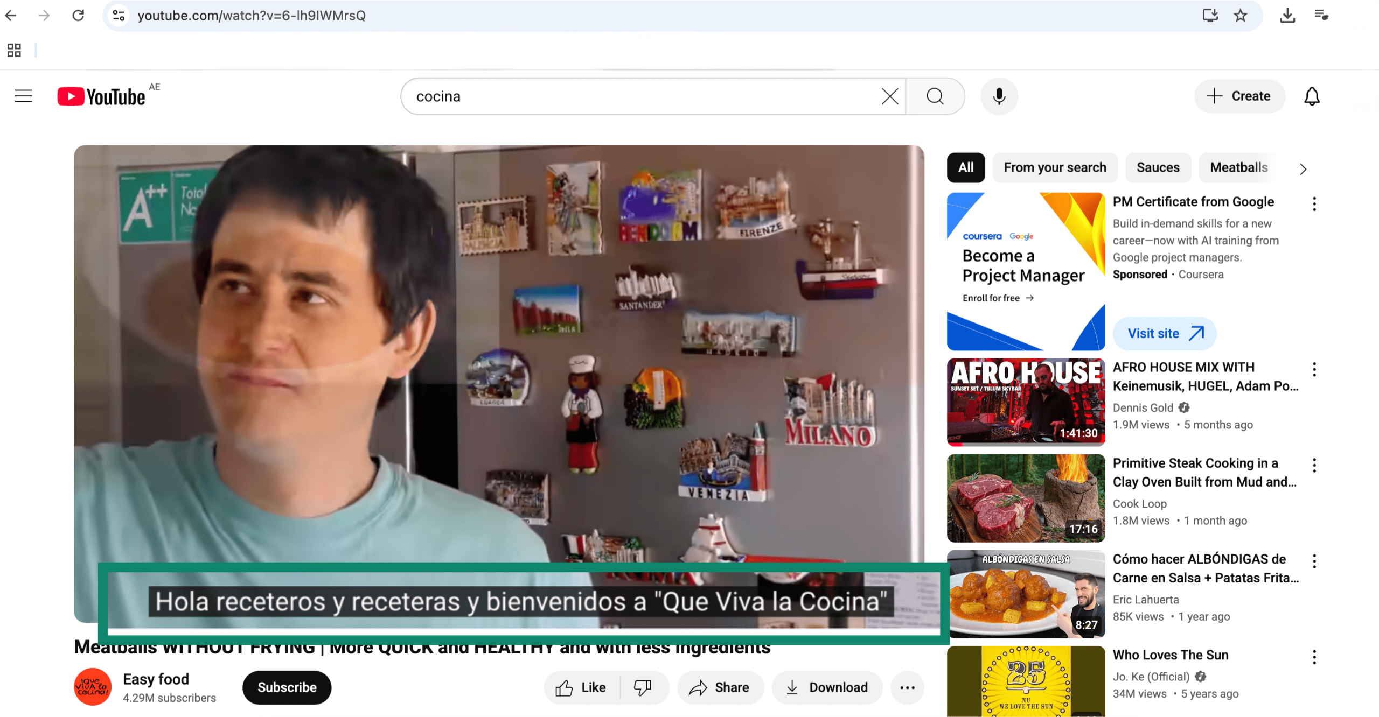Viewport: 1379px width, 717px height.
Task: Open options menu on AFRO HOUSE video
Action: [x=1314, y=369]
